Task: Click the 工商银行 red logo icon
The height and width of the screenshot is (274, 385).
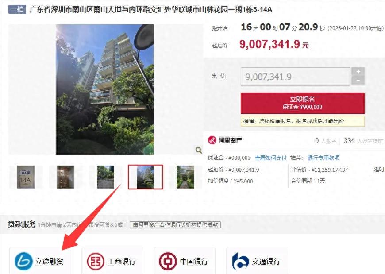Action: (96, 261)
